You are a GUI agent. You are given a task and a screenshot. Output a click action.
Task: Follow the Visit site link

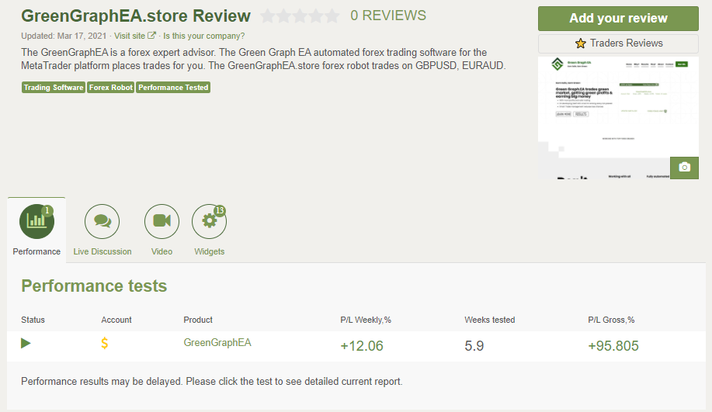(130, 36)
